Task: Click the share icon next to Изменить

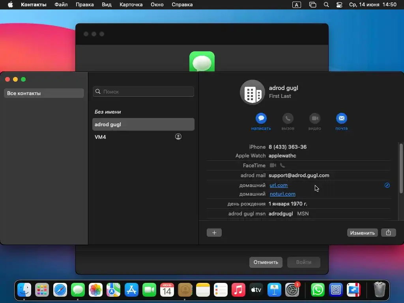Action: pos(388,233)
